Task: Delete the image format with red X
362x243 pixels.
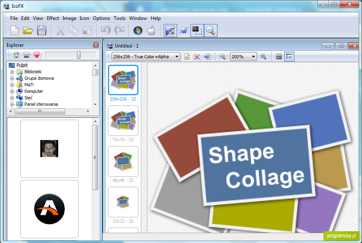Action: [x=197, y=57]
